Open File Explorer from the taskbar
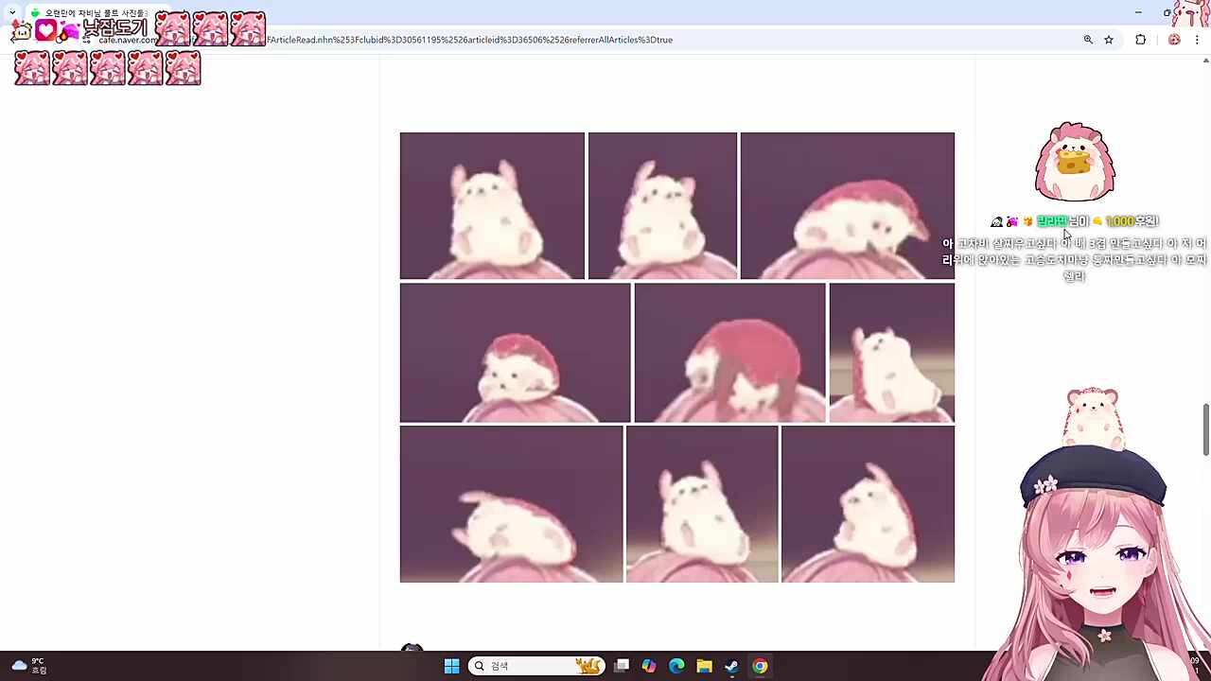The width and height of the screenshot is (1211, 681). coord(704,666)
